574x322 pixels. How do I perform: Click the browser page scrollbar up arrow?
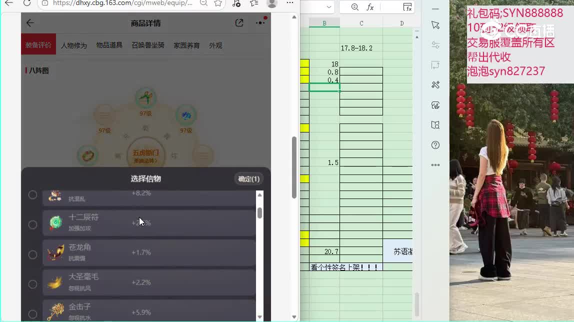pyautogui.click(x=294, y=17)
